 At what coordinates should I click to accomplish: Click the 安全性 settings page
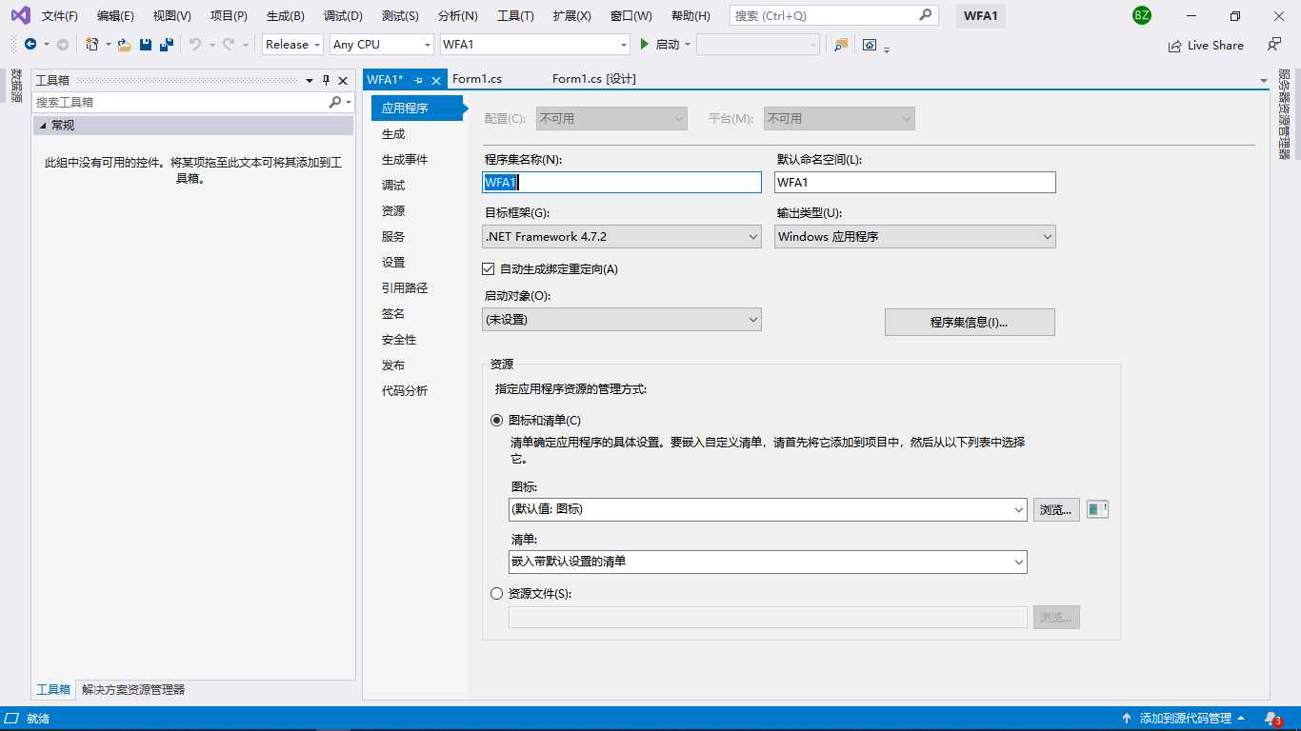pos(399,340)
